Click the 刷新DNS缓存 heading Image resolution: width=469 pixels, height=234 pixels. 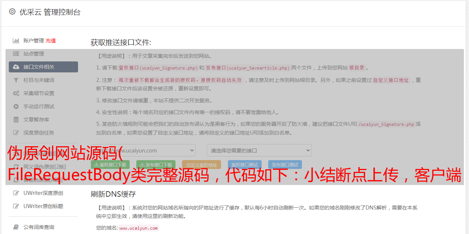point(113,194)
